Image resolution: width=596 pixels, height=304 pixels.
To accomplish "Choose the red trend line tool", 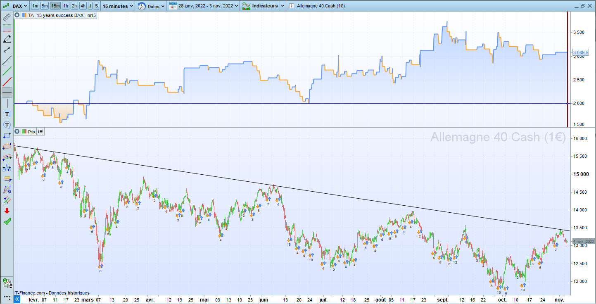I will tap(7, 82).
